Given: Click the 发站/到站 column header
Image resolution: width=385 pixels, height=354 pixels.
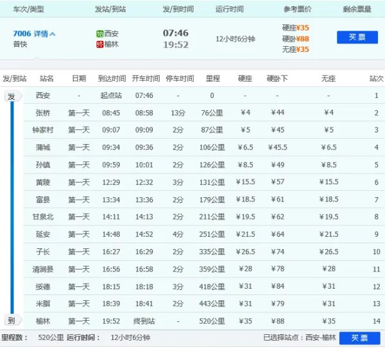Looking at the screenshot, I should pyautogui.click(x=110, y=10).
